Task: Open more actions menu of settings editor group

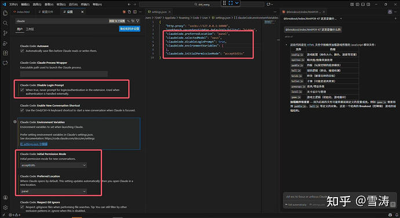Action: click(140, 12)
